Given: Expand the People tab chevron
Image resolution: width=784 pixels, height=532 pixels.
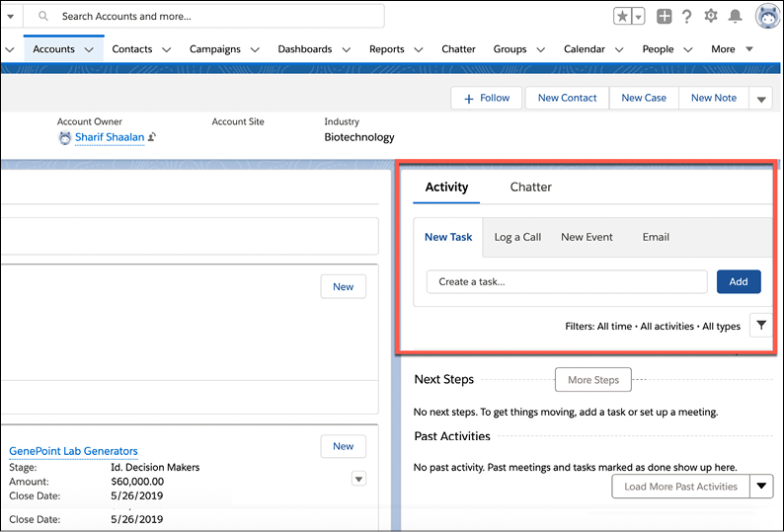Looking at the screenshot, I should (x=688, y=49).
